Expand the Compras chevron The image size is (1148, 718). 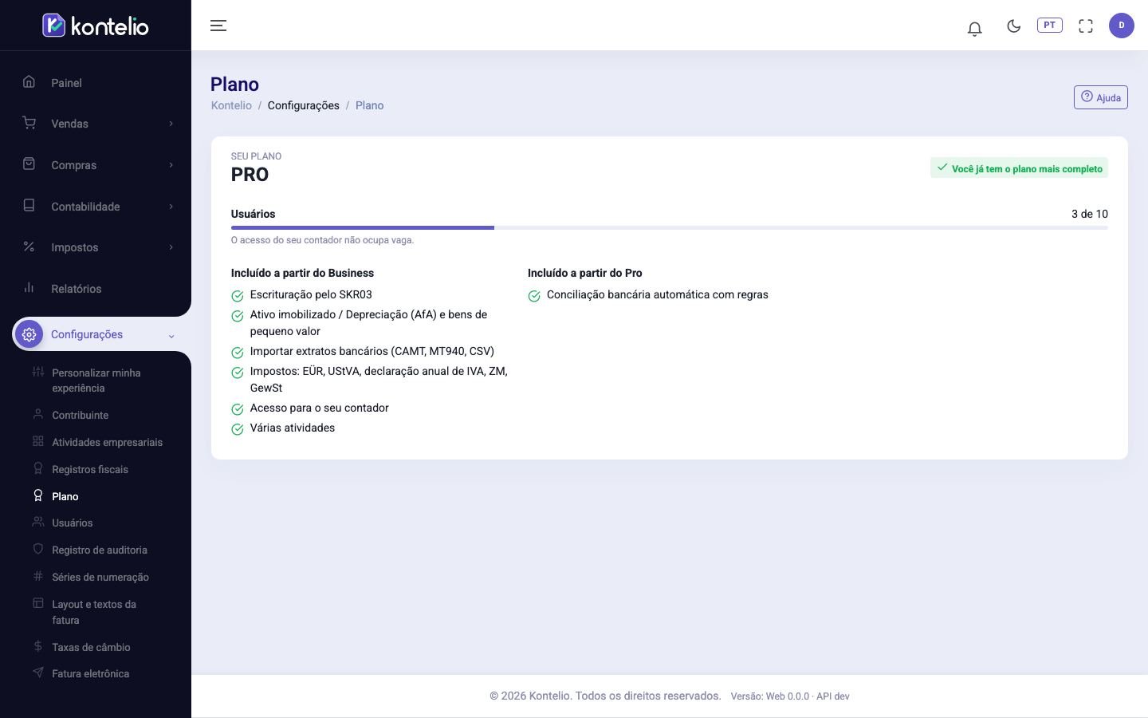pos(171,165)
